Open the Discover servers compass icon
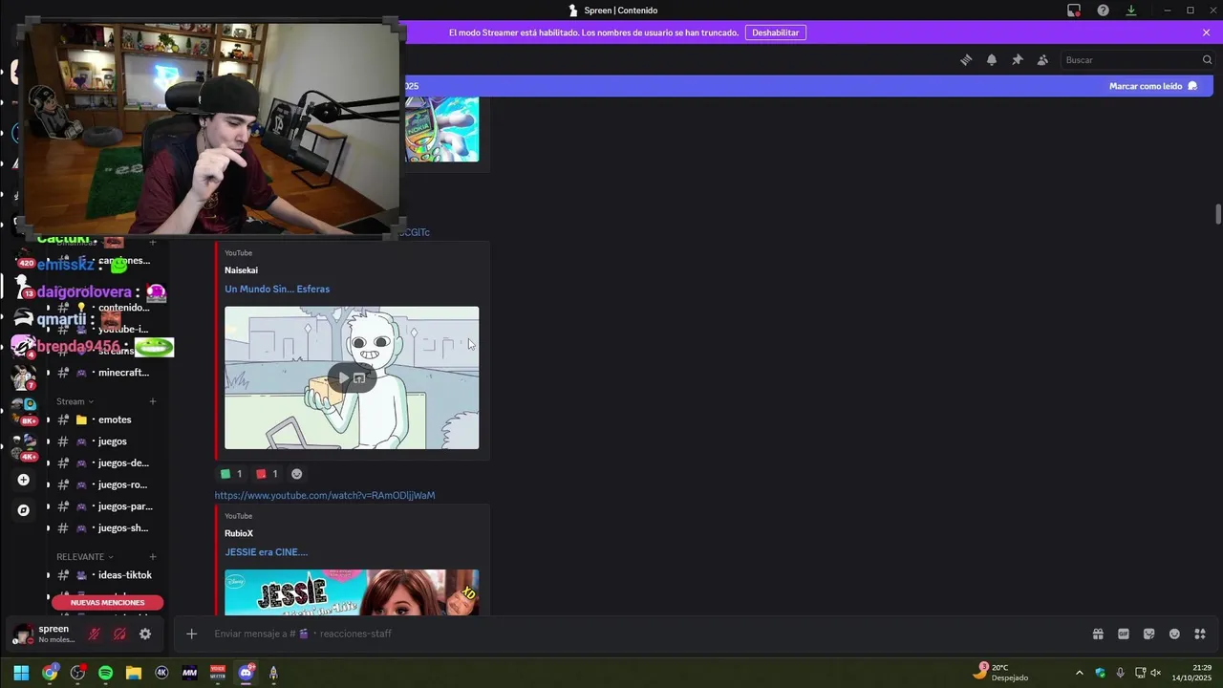The height and width of the screenshot is (688, 1223). click(x=24, y=510)
